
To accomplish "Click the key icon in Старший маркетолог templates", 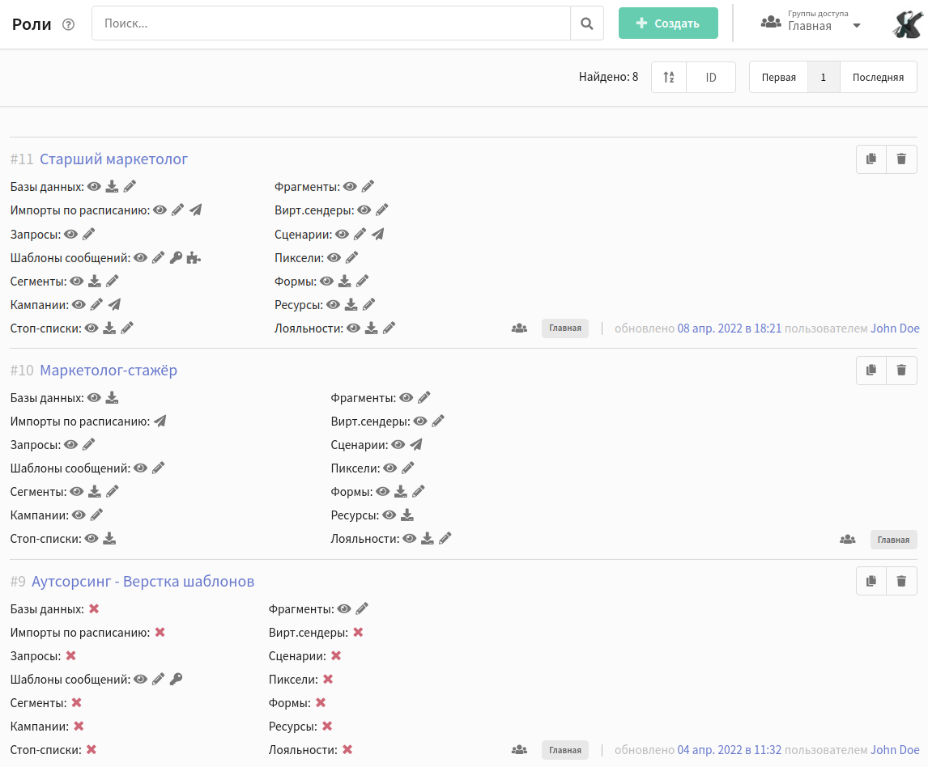I will coord(176,258).
